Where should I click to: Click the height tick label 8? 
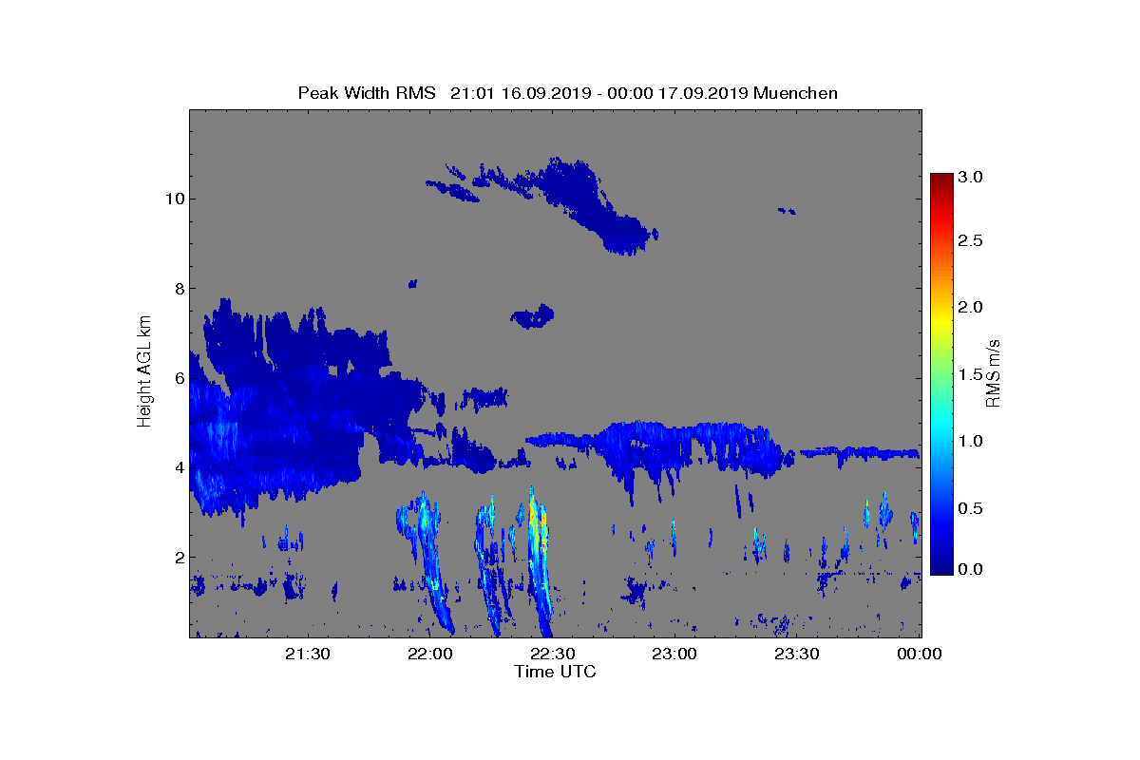[x=179, y=288]
